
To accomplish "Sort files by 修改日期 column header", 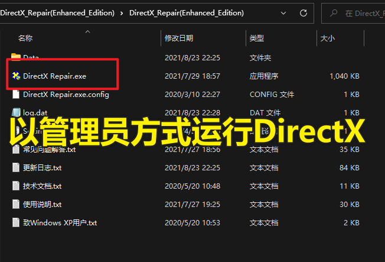I will click(179, 38).
